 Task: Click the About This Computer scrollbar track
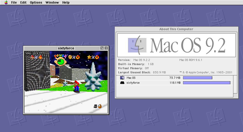click(235, 84)
